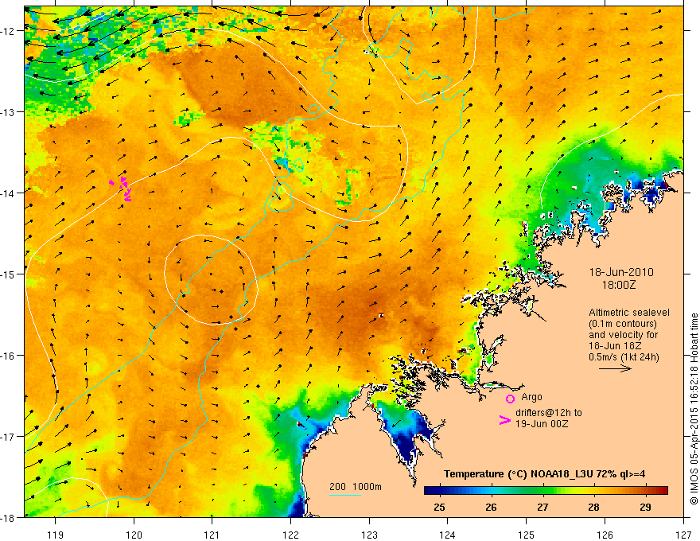
Task: Click the 'and velocity for' legend text
Action: coord(623,335)
